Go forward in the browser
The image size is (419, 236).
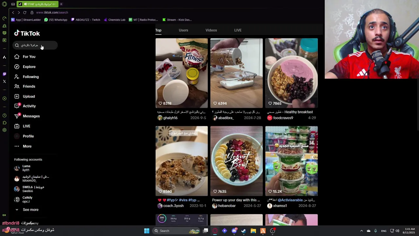coord(19,12)
